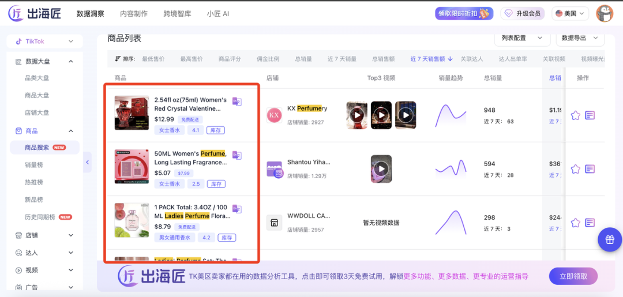Click the translate icon beside the 50ML Women's Perfume title
Image resolution: width=623 pixels, height=297 pixels.
click(237, 155)
